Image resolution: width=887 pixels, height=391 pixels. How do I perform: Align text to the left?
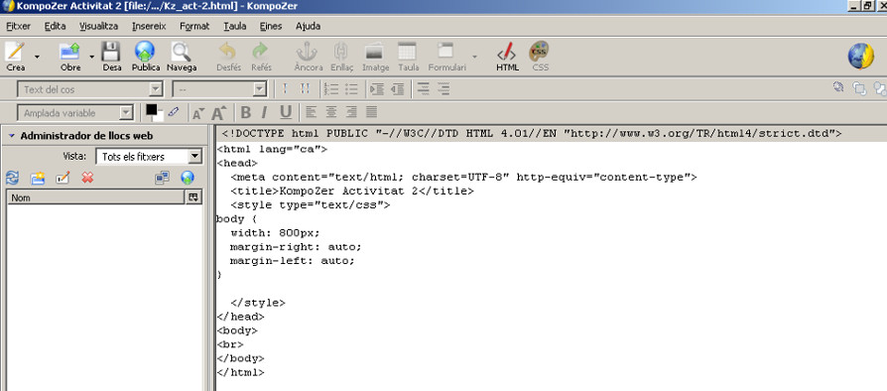coord(312,112)
